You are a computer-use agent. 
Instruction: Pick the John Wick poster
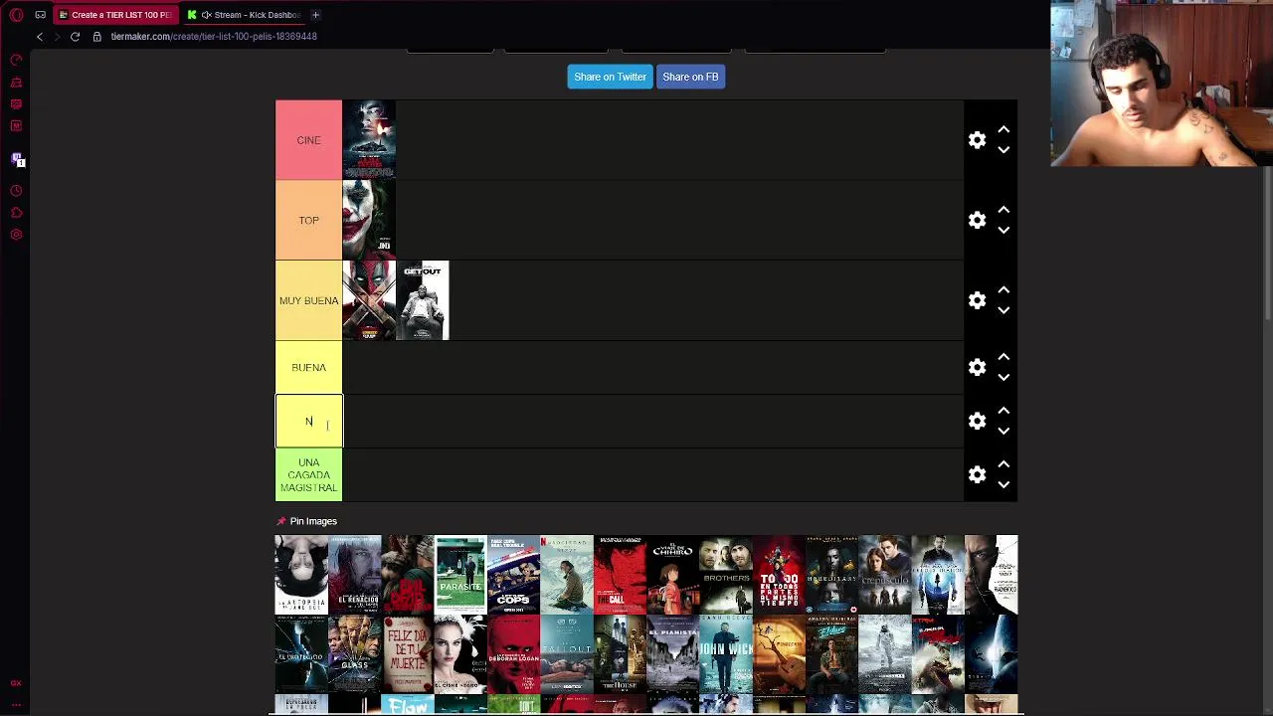726,654
